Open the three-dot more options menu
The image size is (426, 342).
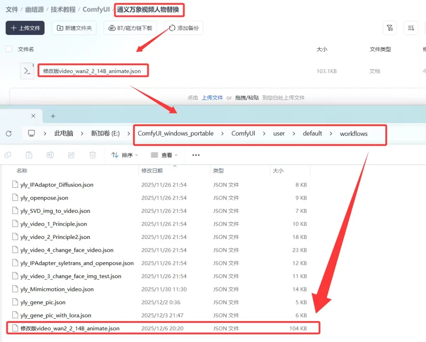(x=196, y=155)
